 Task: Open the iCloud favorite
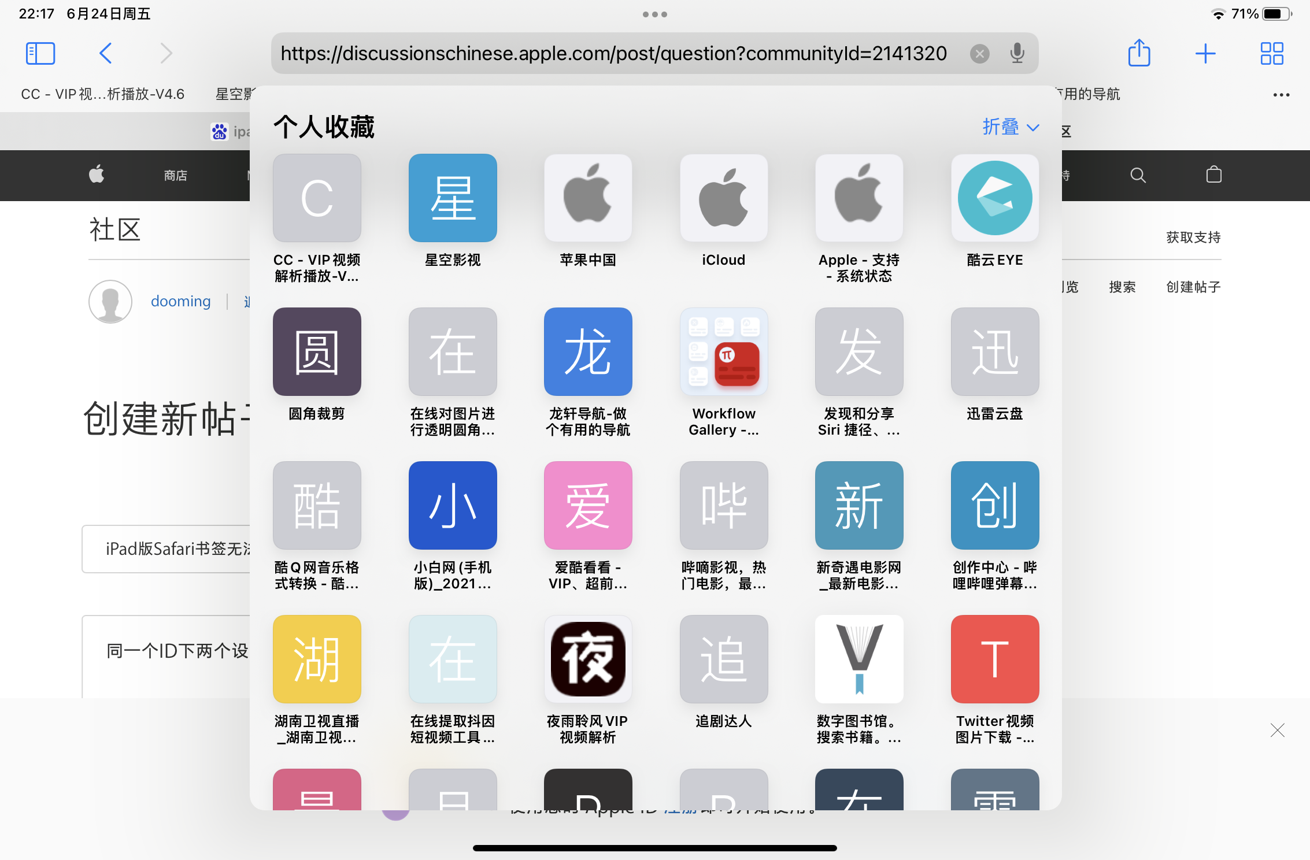tap(723, 198)
